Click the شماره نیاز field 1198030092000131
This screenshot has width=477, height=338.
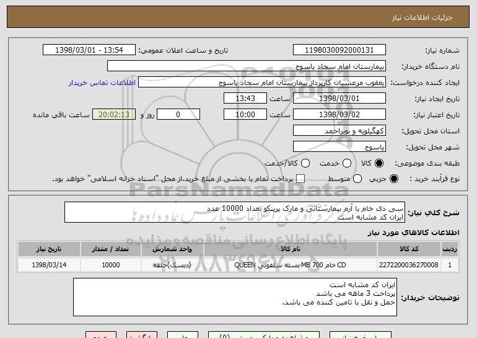[339, 50]
